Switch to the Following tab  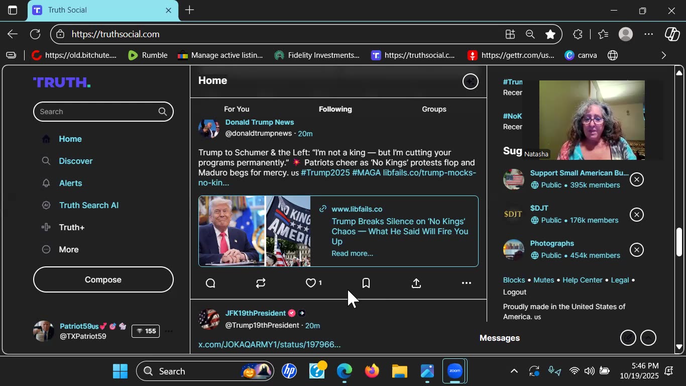click(x=335, y=109)
